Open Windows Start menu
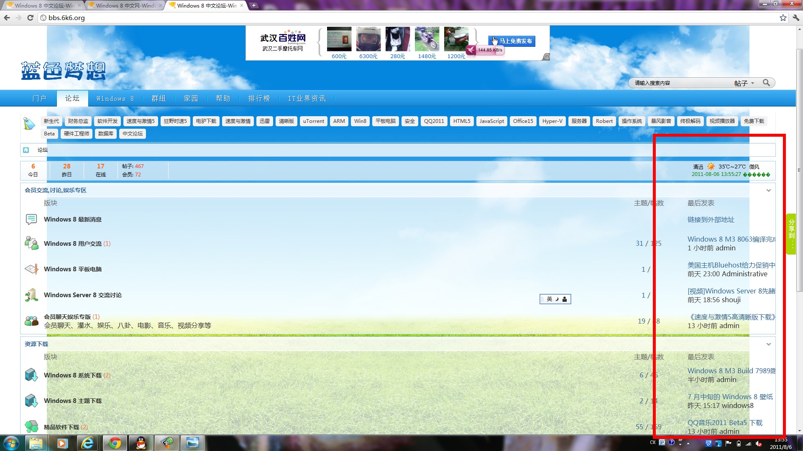 pos(11,443)
